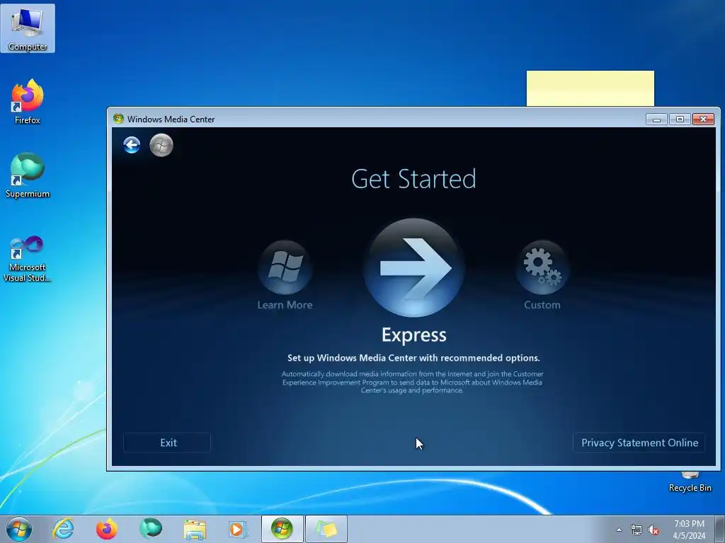Open the Computer desktop icon
The height and width of the screenshot is (543, 725).
(x=28, y=28)
